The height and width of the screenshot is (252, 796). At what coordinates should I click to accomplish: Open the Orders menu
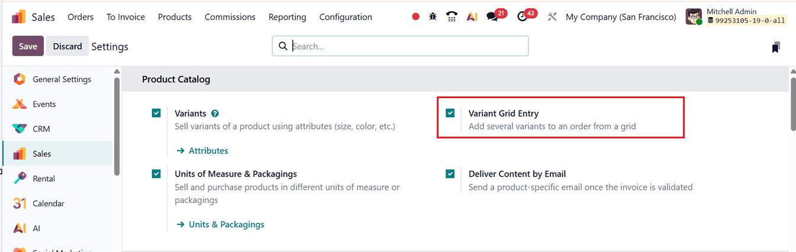click(x=80, y=17)
